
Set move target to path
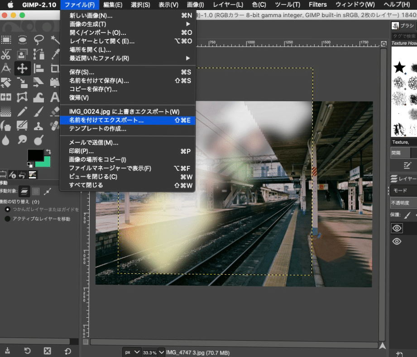point(48,191)
